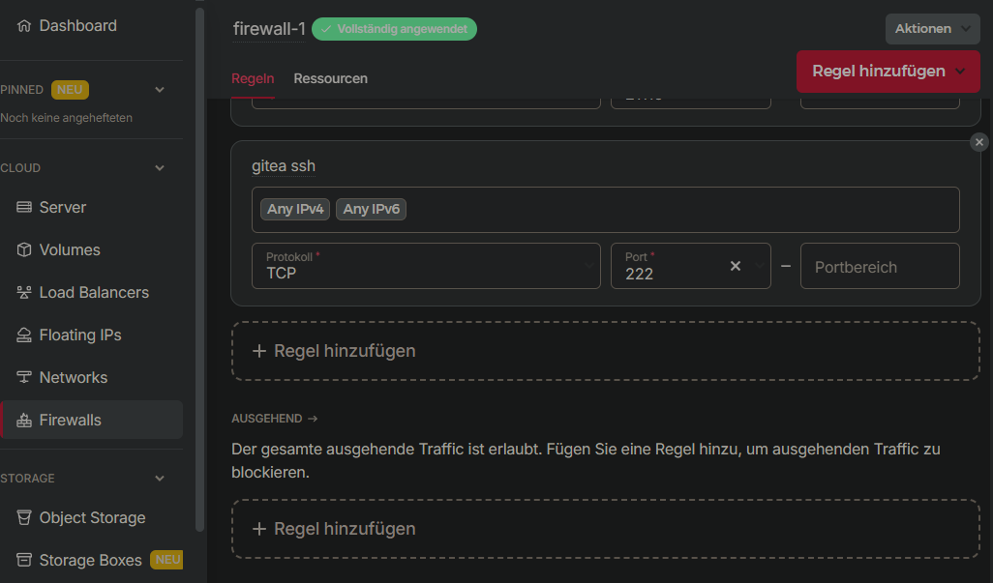Image resolution: width=993 pixels, height=583 pixels.
Task: Click the Networks icon in sidebar
Action: 24,378
